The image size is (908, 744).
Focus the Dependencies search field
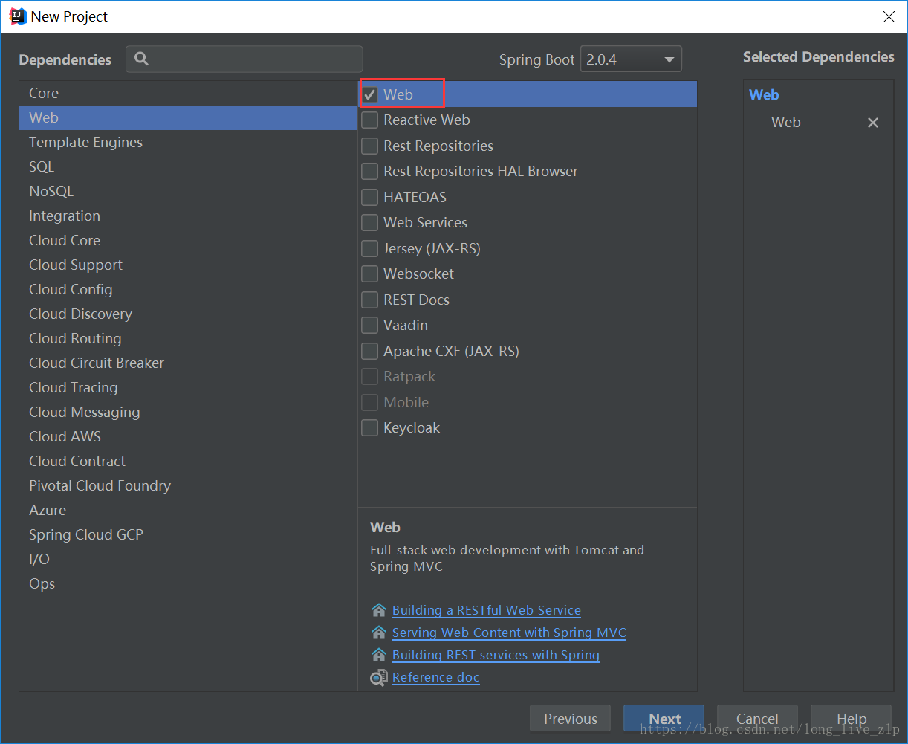(x=244, y=59)
